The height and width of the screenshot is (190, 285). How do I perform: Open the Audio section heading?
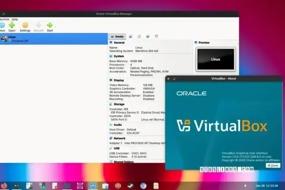pyautogui.click(x=118, y=125)
